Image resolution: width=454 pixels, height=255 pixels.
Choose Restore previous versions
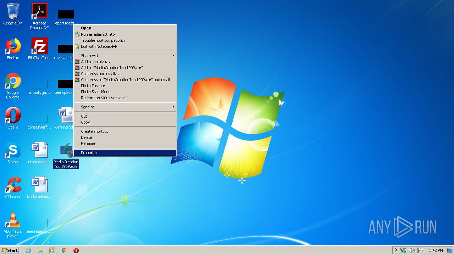pos(125,98)
